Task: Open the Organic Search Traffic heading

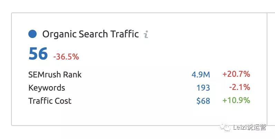Action: point(91,34)
